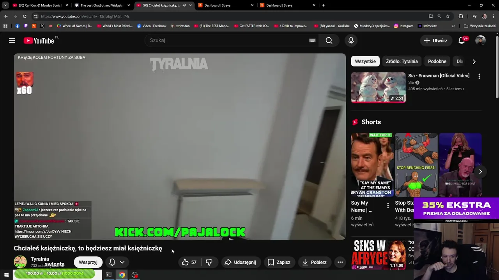Viewport: 499px width, 280px height.
Task: Open the notifications bell in the header
Action: tap(462, 40)
